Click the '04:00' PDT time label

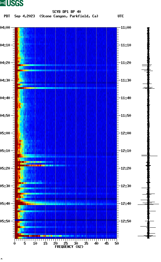coord(5,27)
